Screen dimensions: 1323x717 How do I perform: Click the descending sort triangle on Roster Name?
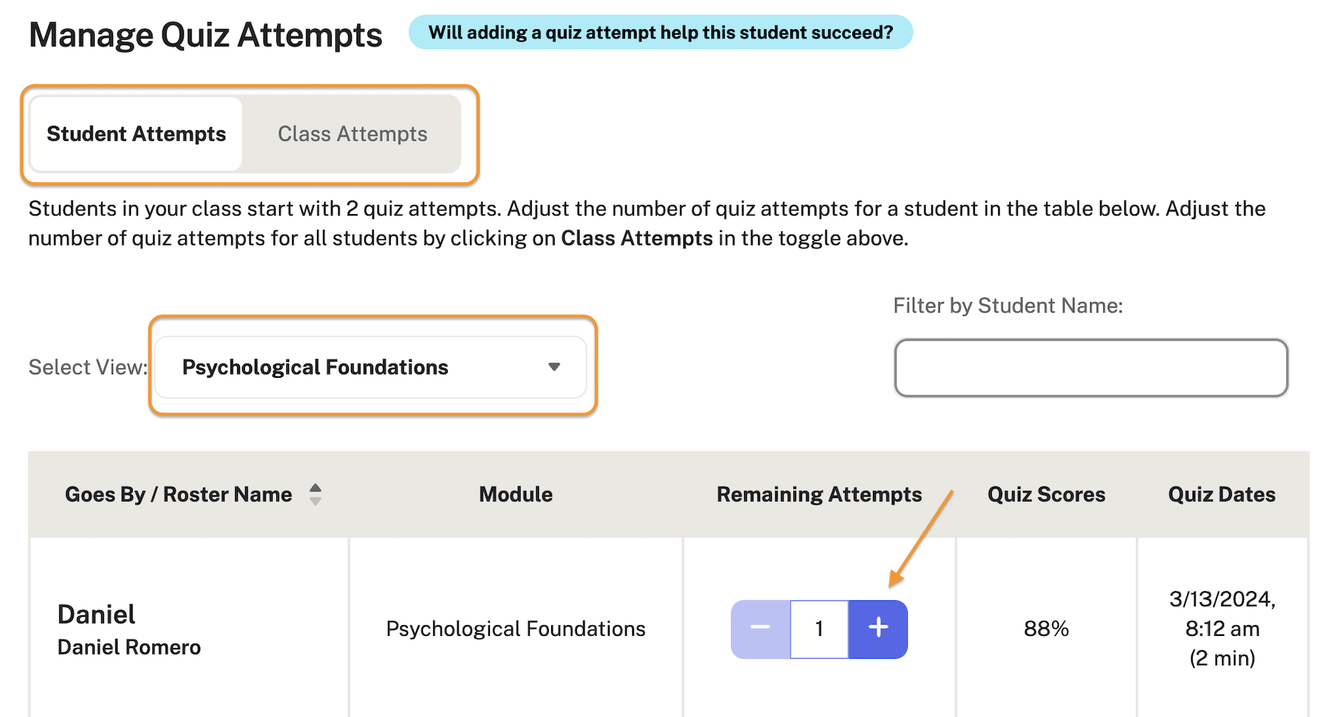(315, 500)
